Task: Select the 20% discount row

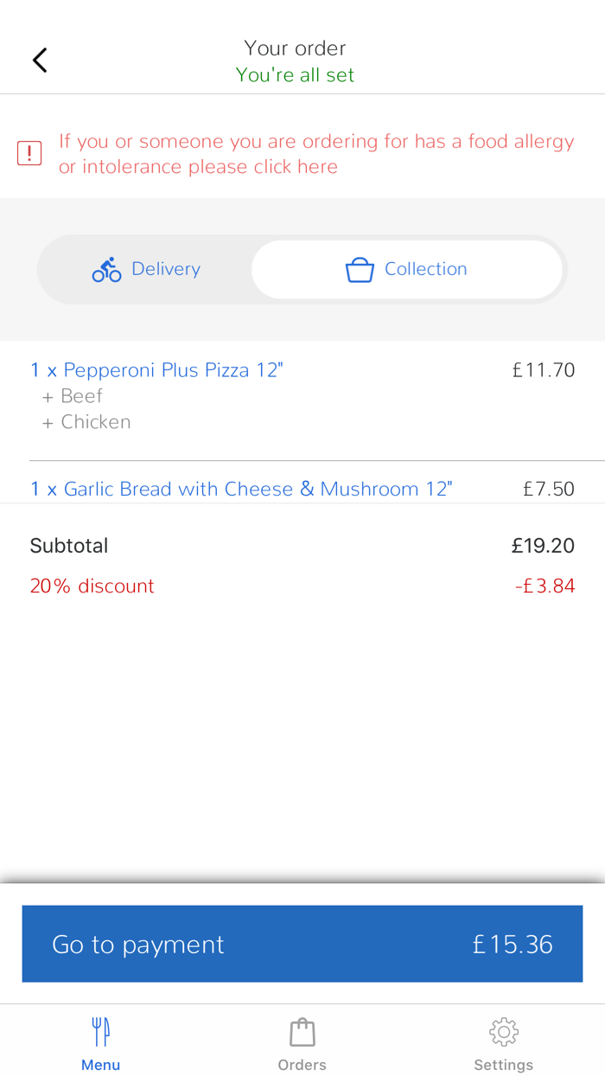Action: click(x=92, y=586)
